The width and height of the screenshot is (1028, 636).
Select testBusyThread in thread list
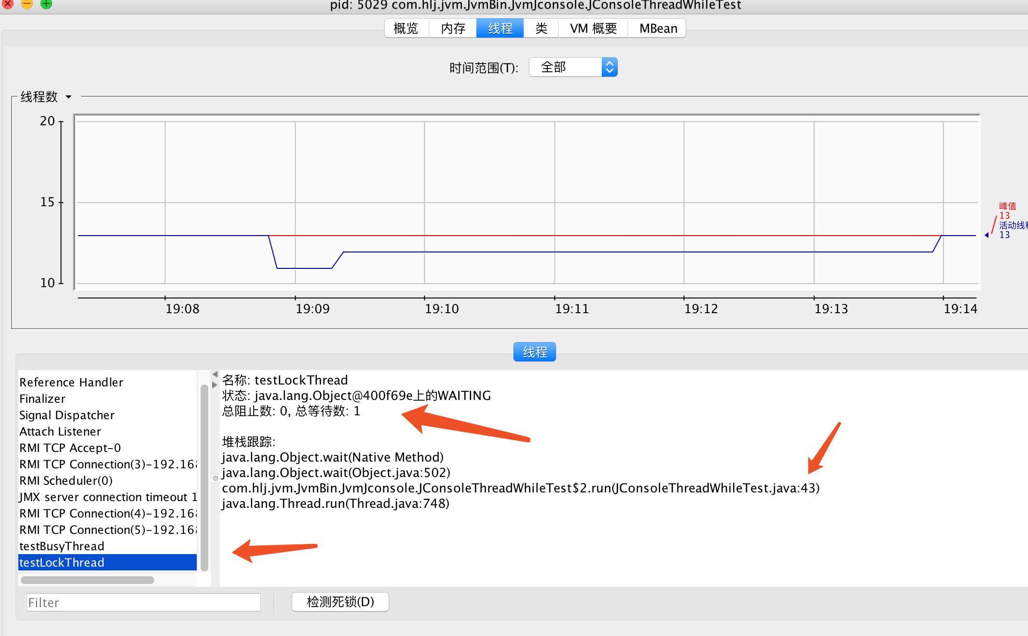(62, 546)
